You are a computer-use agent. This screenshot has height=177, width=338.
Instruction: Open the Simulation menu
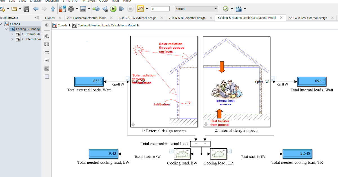[71, 1]
